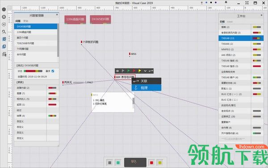Click the home circle icon in the left sidebar
268x168 pixels.
point(4,17)
